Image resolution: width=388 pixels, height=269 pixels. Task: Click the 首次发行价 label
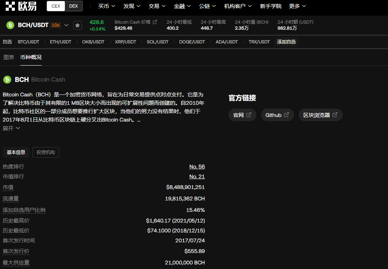coord(16,251)
